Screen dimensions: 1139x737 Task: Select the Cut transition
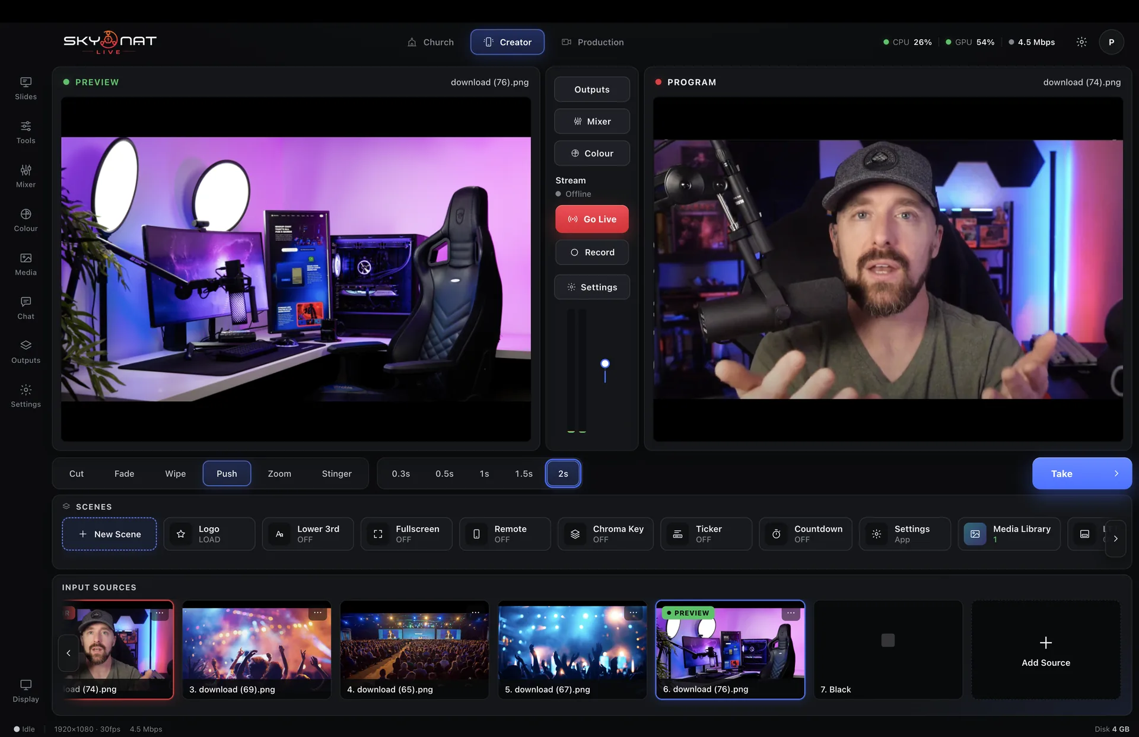77,474
